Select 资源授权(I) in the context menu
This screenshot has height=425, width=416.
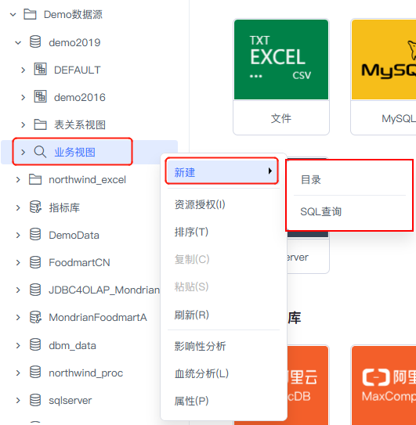pyautogui.click(x=200, y=204)
